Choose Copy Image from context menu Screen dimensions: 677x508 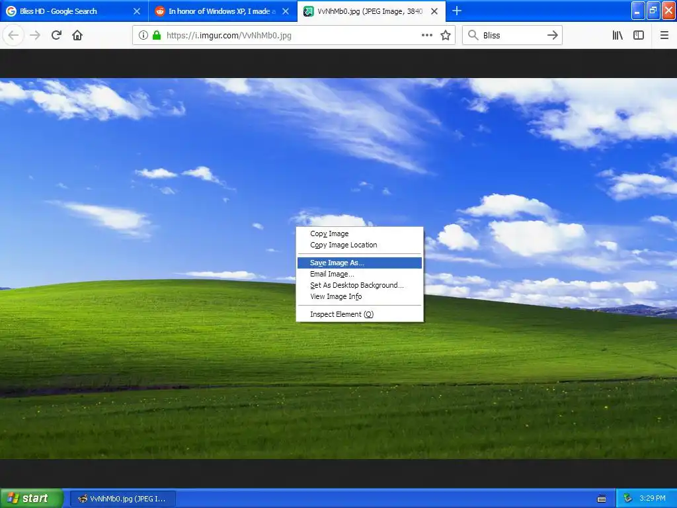tap(360, 233)
